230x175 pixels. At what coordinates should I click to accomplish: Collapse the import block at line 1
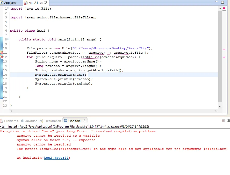[x=8, y=8]
